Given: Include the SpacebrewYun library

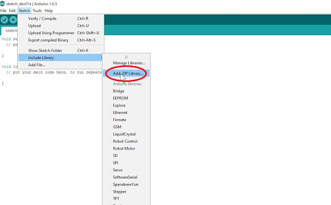Looking at the screenshot, I should coord(126,184).
